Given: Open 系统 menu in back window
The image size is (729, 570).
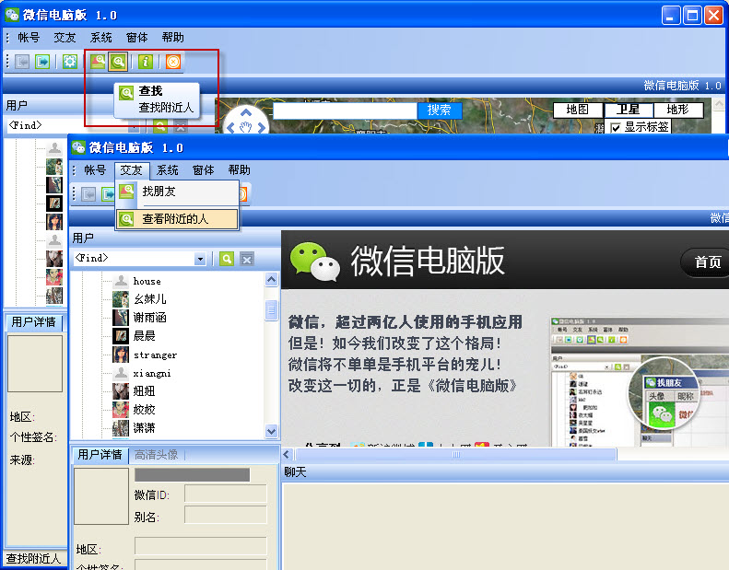Looking at the screenshot, I should pos(100,38).
